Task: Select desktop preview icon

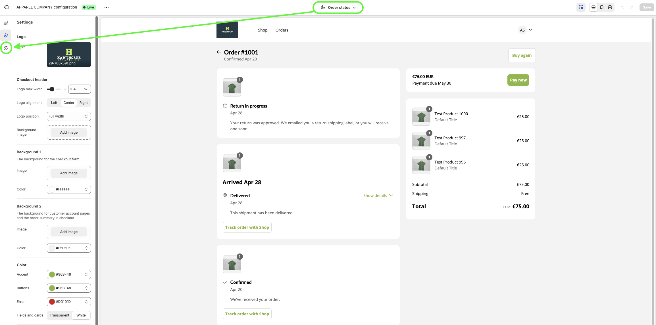Action: tap(593, 7)
